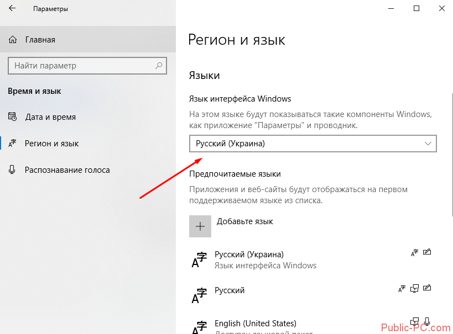This screenshot has height=334, width=453.
Task: Click handwriting feature icon on Русский row
Action: tap(427, 288)
